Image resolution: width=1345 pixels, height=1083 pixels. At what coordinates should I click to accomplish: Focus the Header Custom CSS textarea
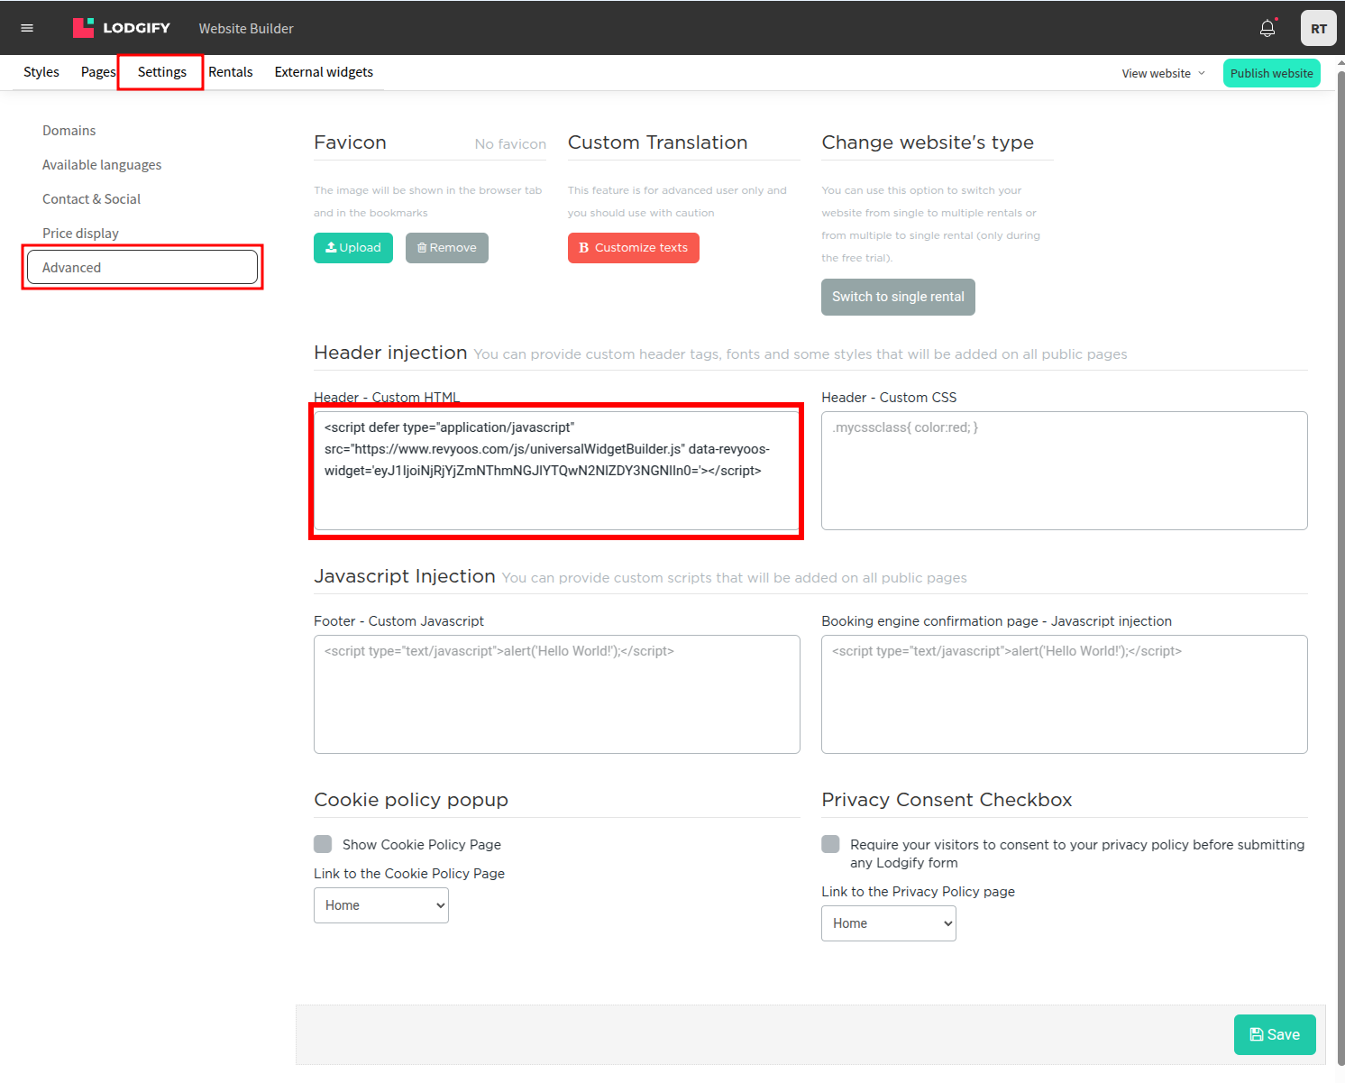click(x=1065, y=471)
